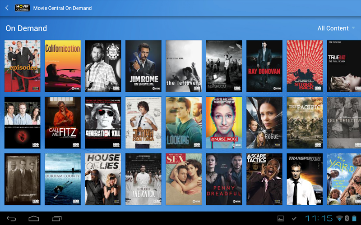Select The Knick poster
Screen dimensions: 361x225
coord(143,179)
